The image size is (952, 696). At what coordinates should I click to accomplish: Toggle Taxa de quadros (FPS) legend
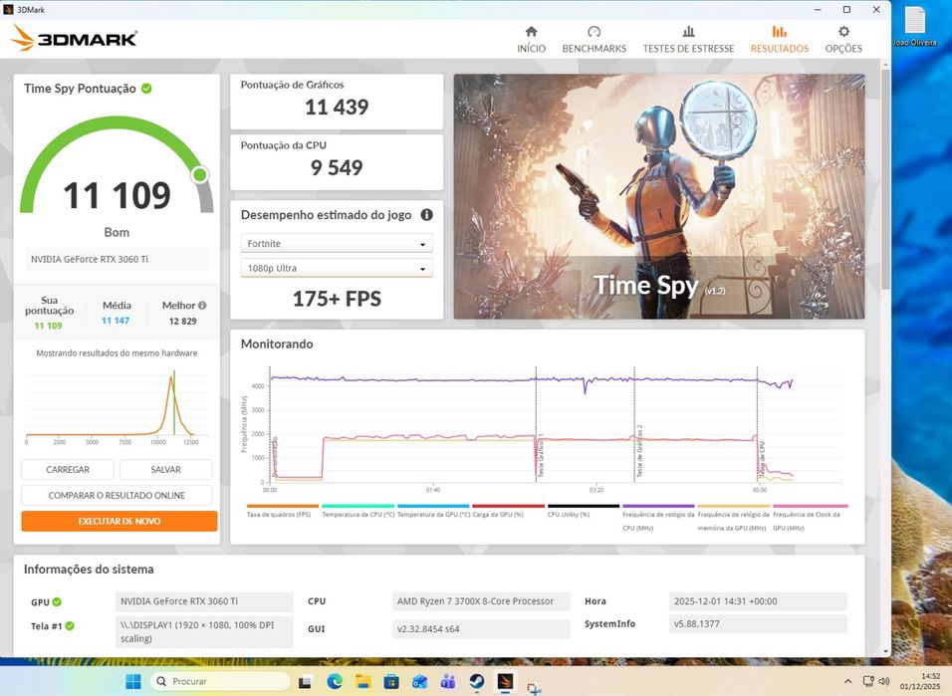tap(283, 510)
